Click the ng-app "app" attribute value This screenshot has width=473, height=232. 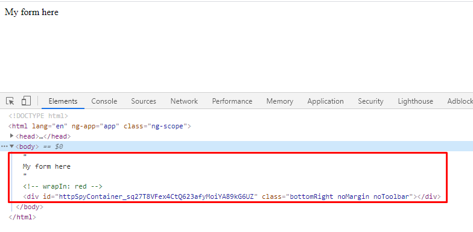pyautogui.click(x=110, y=127)
